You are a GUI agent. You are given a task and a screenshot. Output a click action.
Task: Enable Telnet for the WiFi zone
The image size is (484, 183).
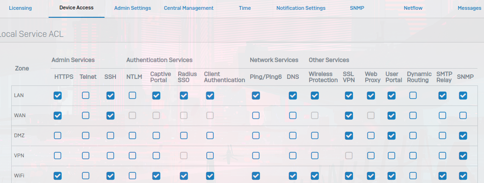86,176
